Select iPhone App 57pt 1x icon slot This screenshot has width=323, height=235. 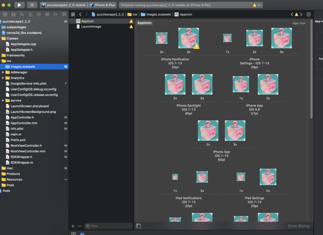pos(241,84)
